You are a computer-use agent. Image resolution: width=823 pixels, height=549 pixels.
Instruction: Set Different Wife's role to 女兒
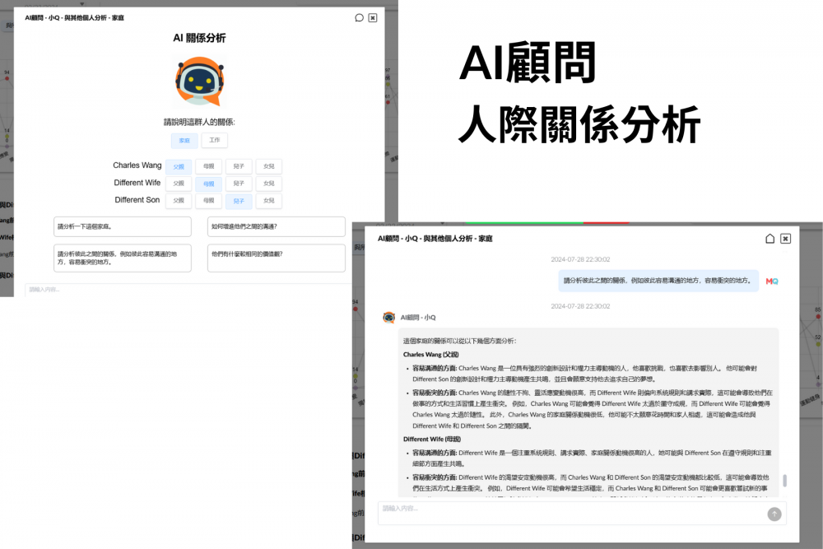268,184
